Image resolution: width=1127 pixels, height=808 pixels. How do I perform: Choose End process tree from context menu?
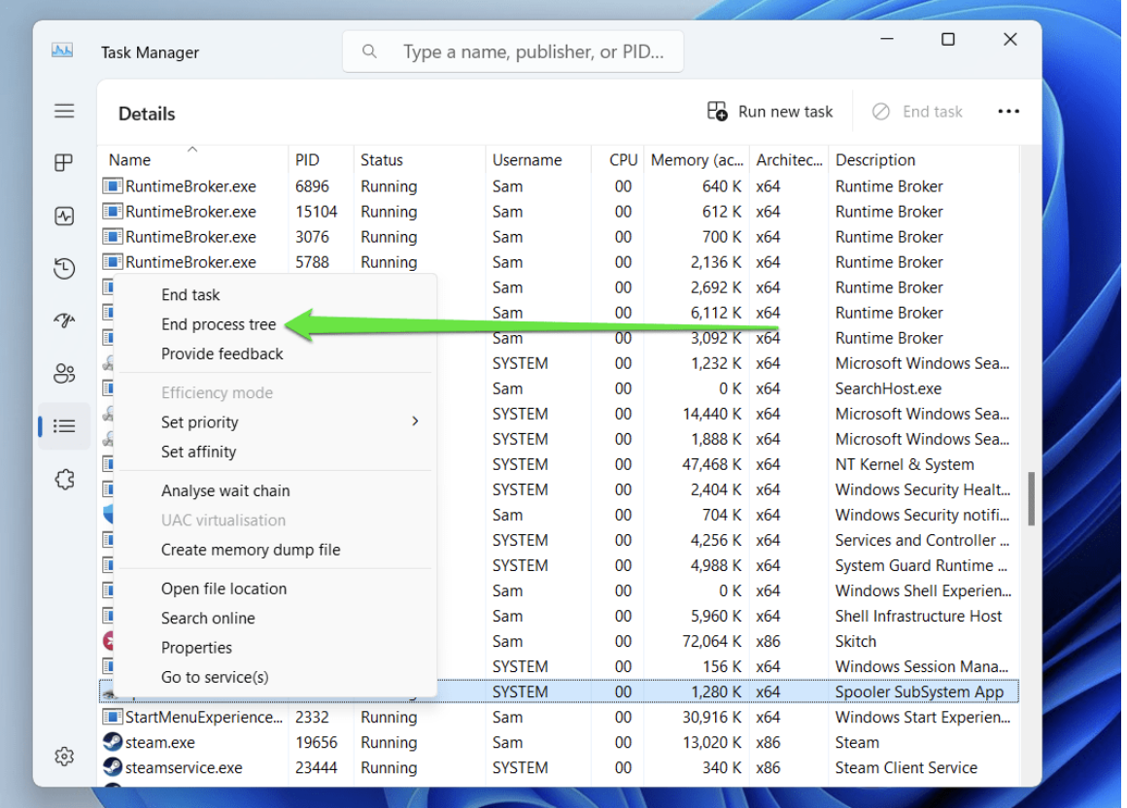click(x=219, y=324)
